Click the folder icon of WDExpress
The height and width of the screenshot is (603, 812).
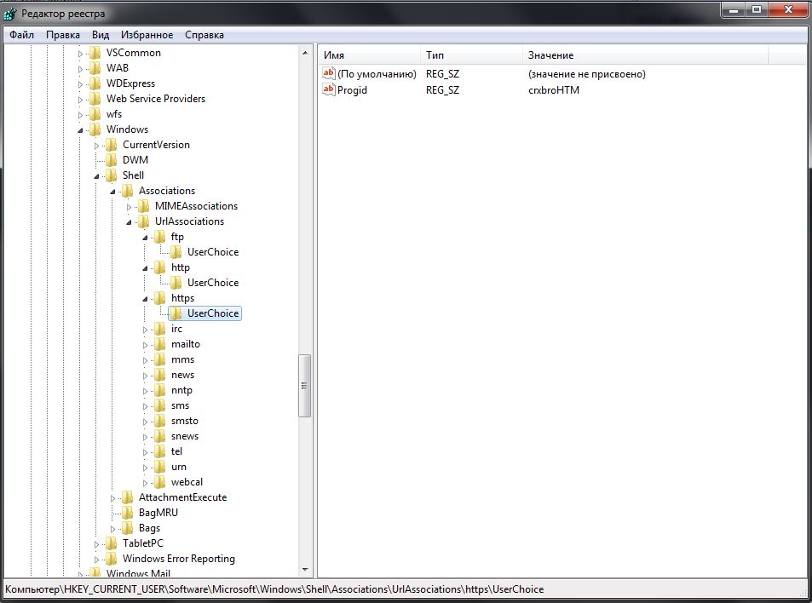coord(95,83)
